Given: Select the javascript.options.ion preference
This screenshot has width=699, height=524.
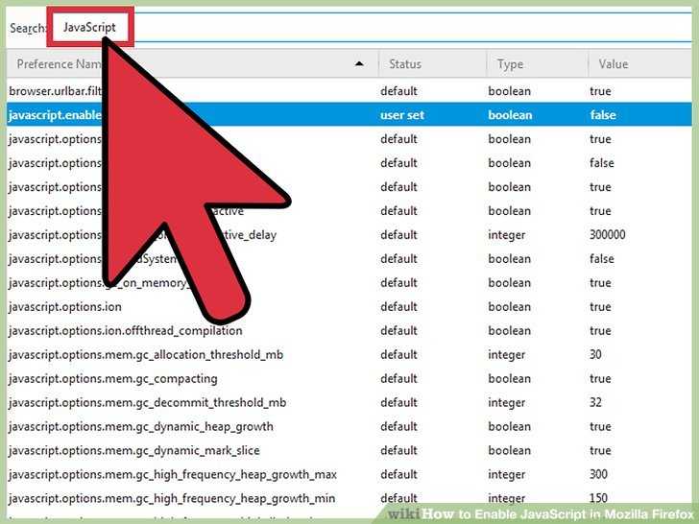Looking at the screenshot, I should pyautogui.click(x=65, y=307).
